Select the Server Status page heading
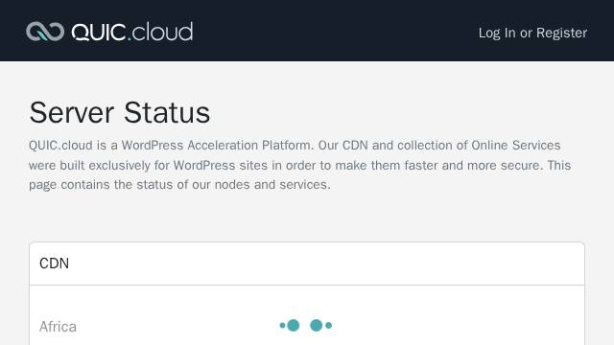 120,113
